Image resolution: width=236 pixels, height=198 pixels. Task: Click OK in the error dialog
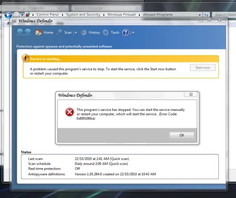click(182, 135)
